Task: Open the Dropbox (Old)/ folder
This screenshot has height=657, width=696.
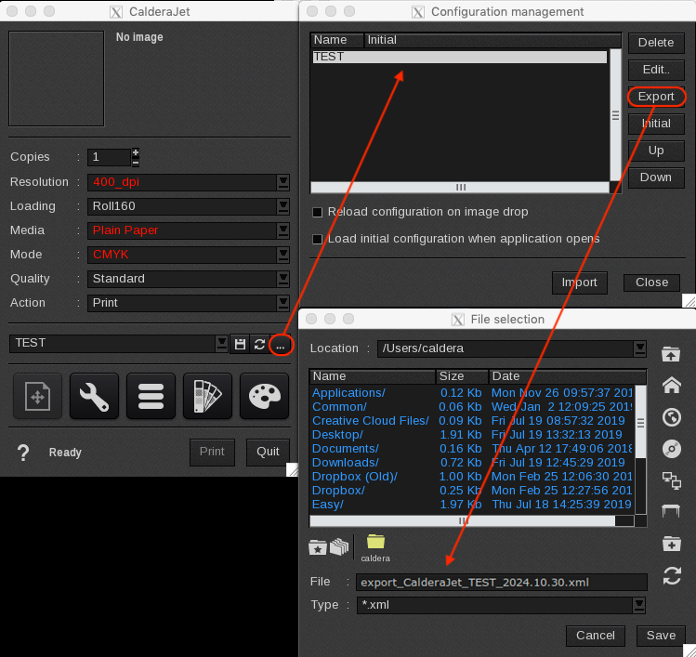Action: pos(355,477)
